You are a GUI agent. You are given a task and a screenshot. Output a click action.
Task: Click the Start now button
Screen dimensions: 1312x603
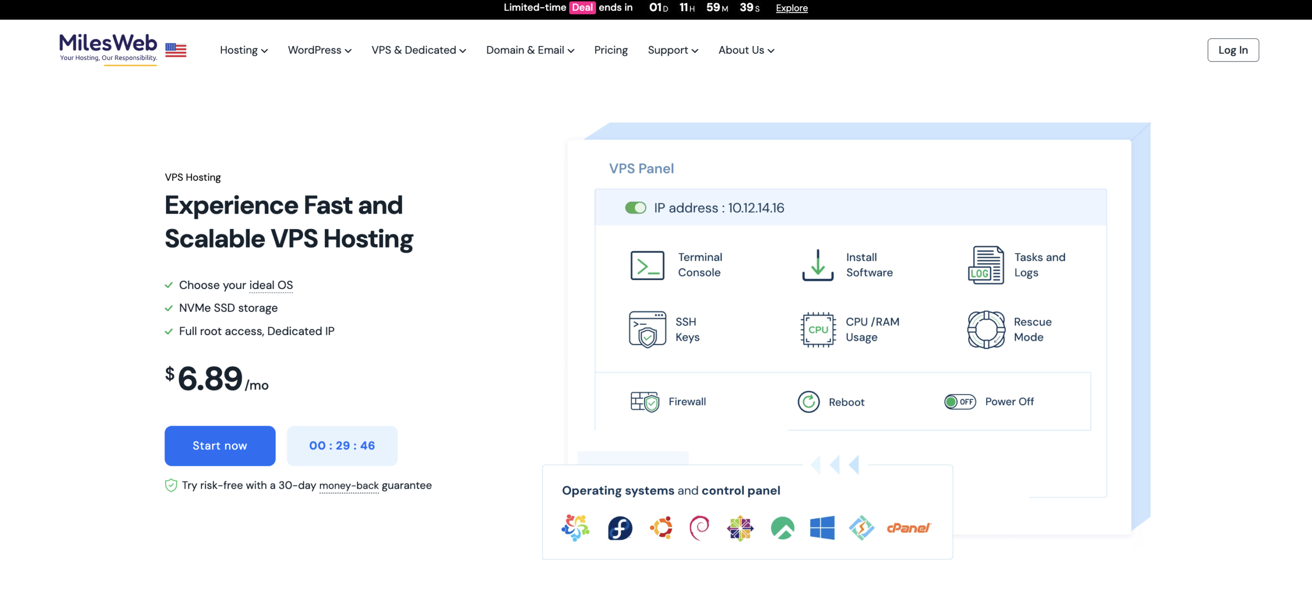[220, 446]
